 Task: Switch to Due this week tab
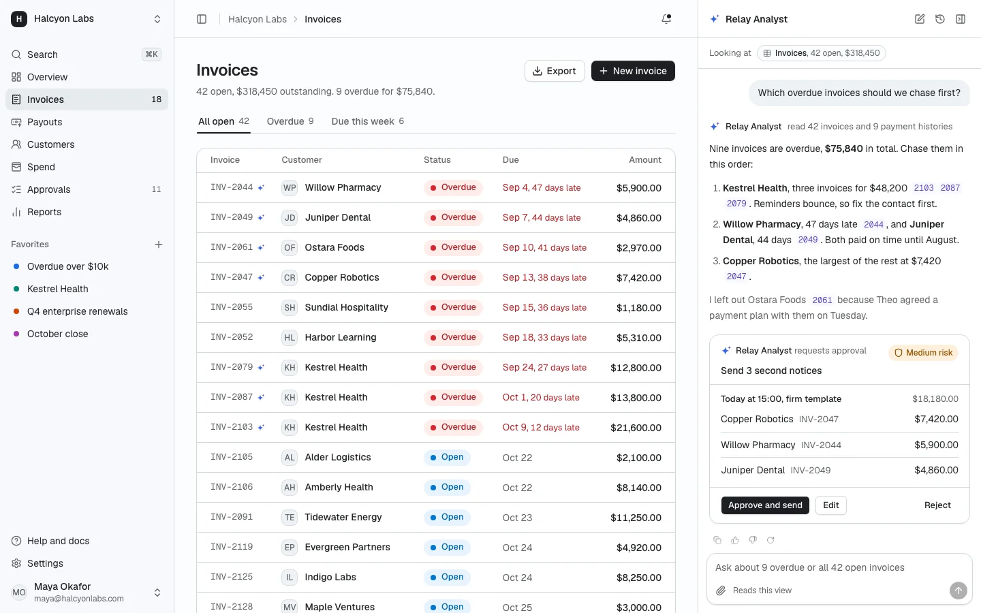[x=368, y=121]
